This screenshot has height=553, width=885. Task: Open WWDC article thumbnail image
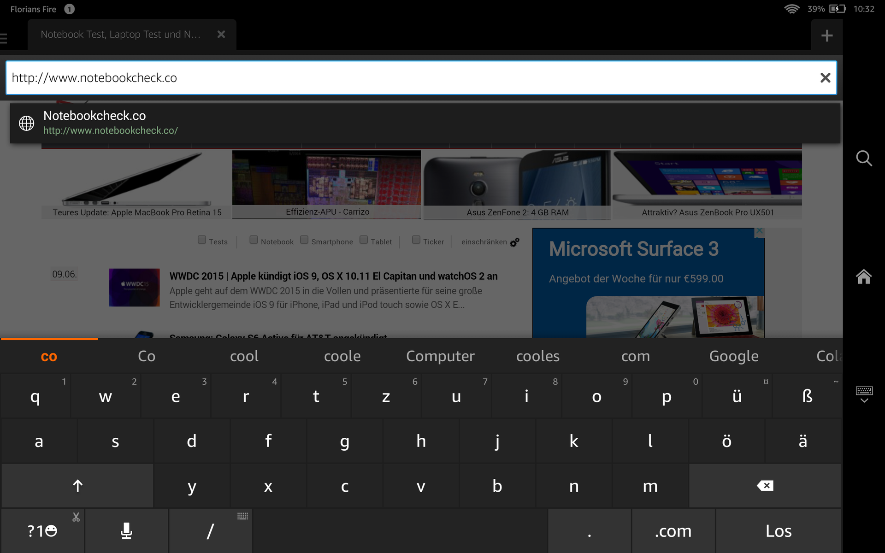pyautogui.click(x=135, y=288)
